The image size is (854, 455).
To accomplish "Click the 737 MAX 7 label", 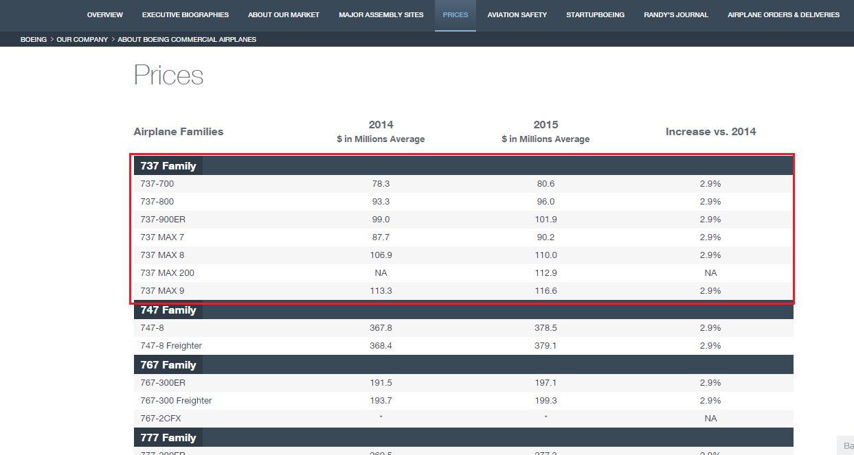I will coord(162,237).
